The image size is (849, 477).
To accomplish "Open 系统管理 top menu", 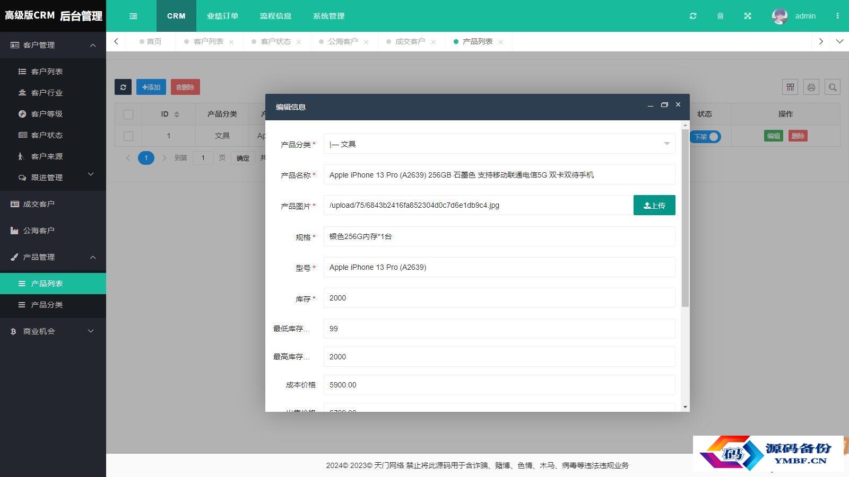I will [x=328, y=16].
